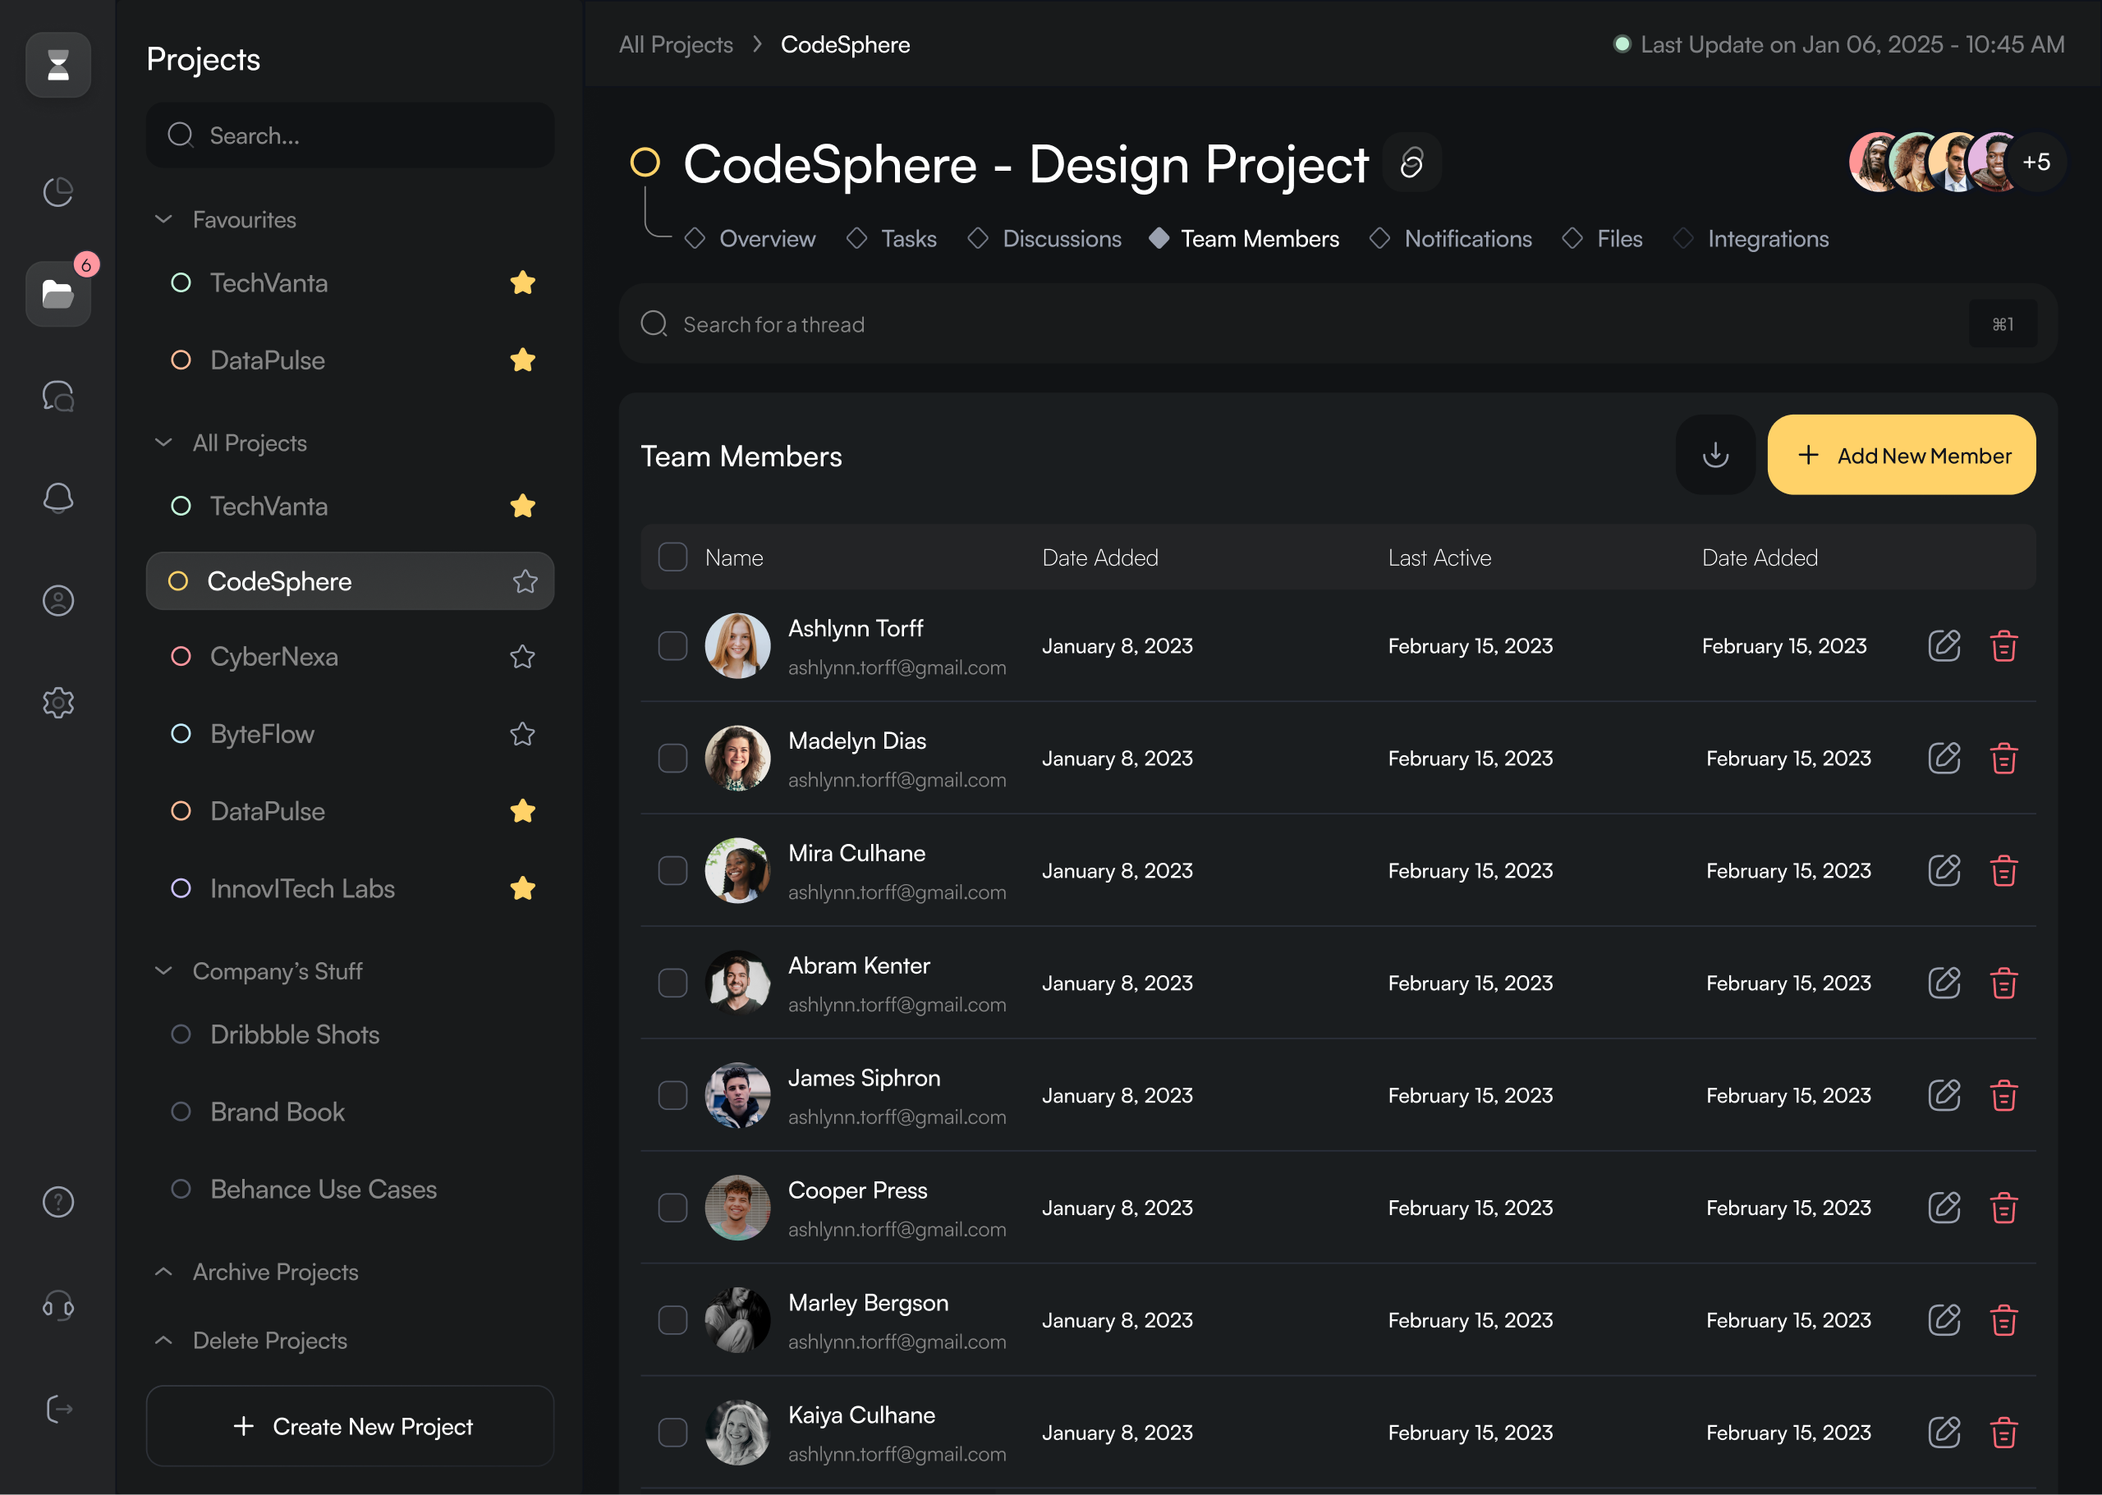2102x1495 pixels.
Task: Open the analytics pie chart sidebar icon
Action: point(58,191)
